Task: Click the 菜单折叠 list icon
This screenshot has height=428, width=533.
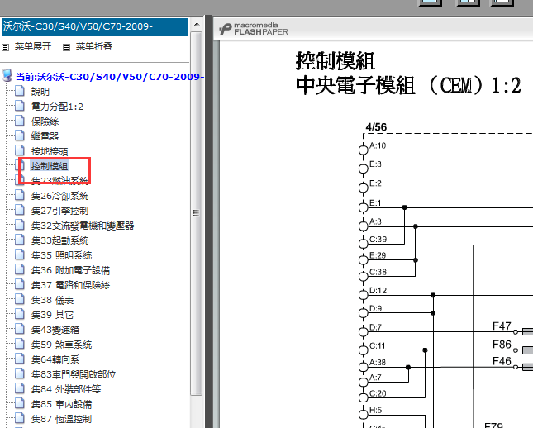Action: coord(67,47)
